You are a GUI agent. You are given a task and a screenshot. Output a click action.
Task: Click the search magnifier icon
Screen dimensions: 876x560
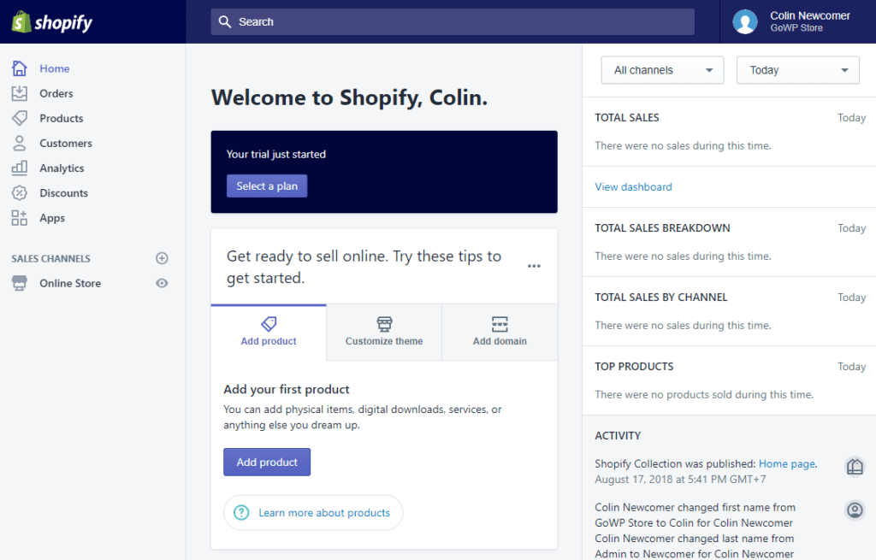coord(225,21)
